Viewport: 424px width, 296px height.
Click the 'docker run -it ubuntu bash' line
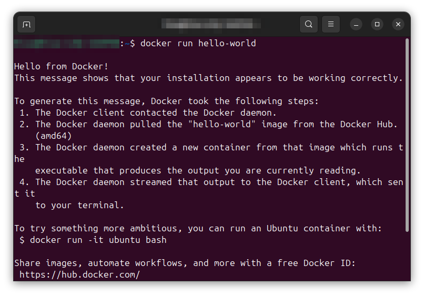click(x=93, y=240)
